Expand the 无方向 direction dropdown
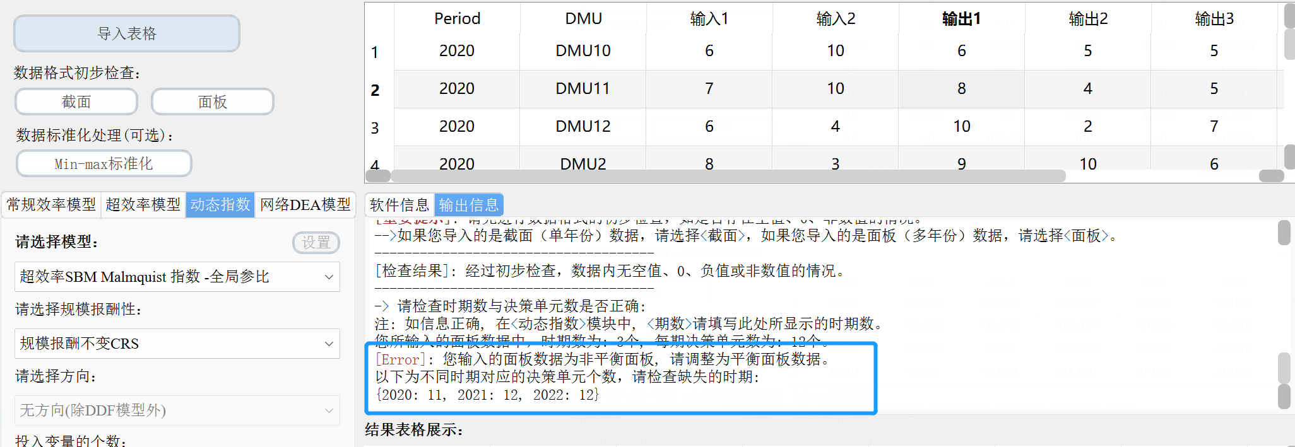Image resolution: width=1295 pixels, height=447 pixels. pos(177,410)
